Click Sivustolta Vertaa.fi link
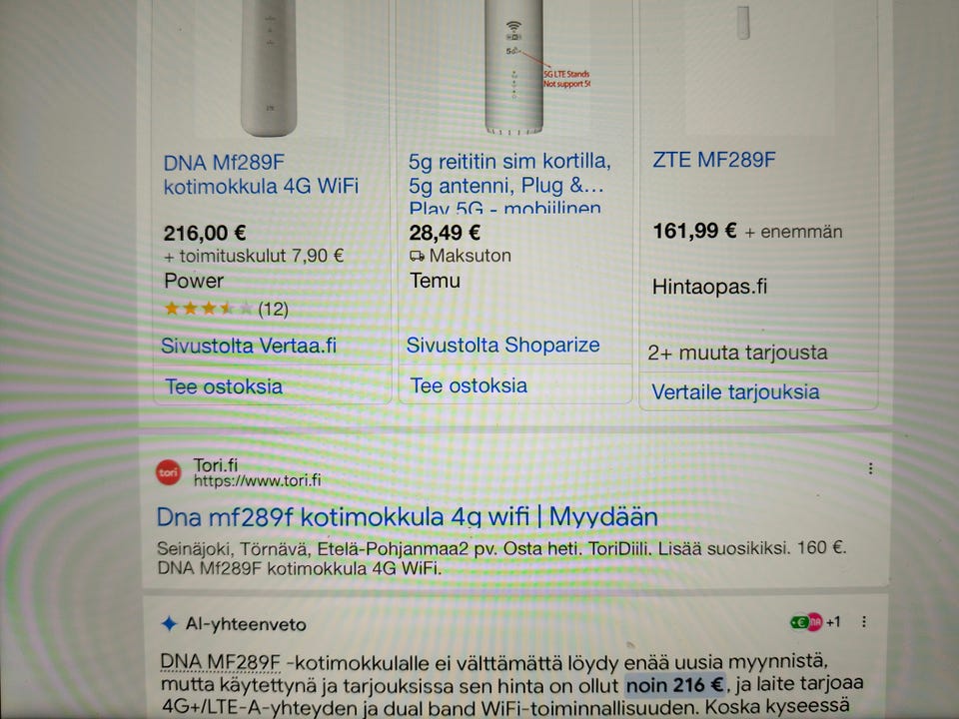Screen dimensions: 959x719 (x=249, y=346)
